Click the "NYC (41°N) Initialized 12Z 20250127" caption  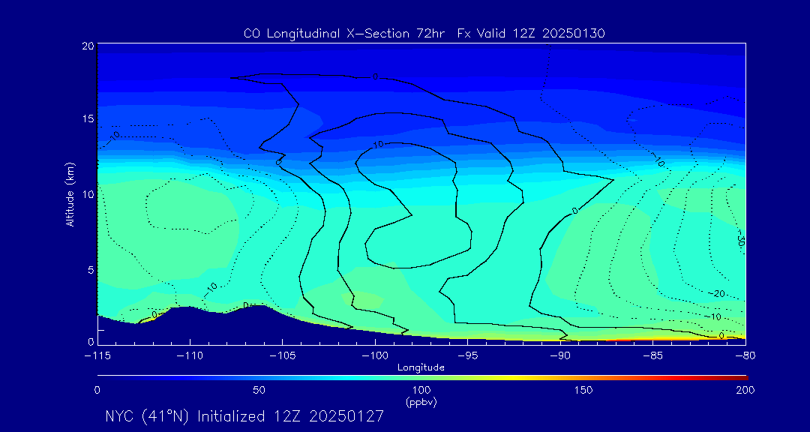[244, 416]
